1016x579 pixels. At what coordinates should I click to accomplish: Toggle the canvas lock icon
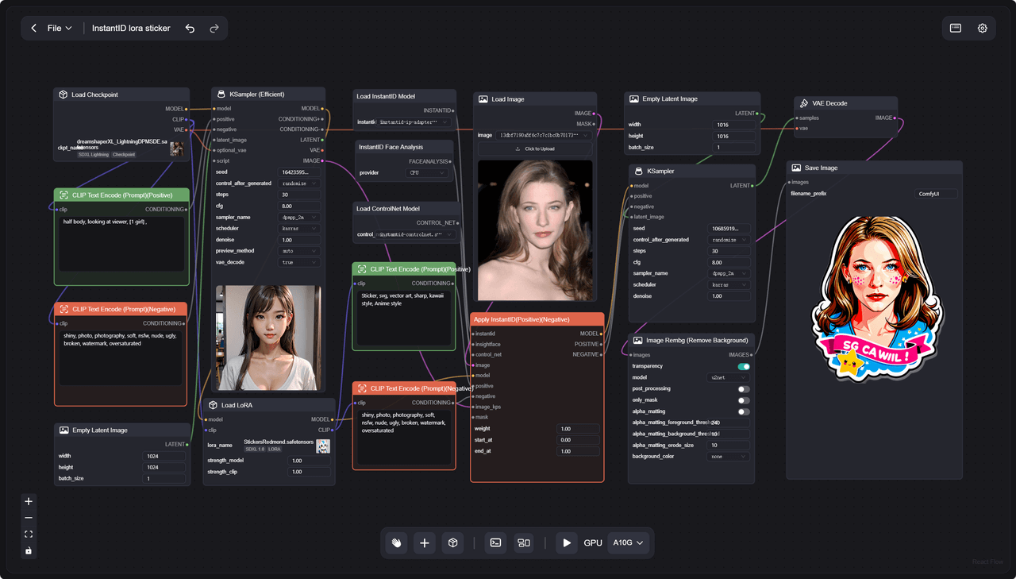(29, 550)
